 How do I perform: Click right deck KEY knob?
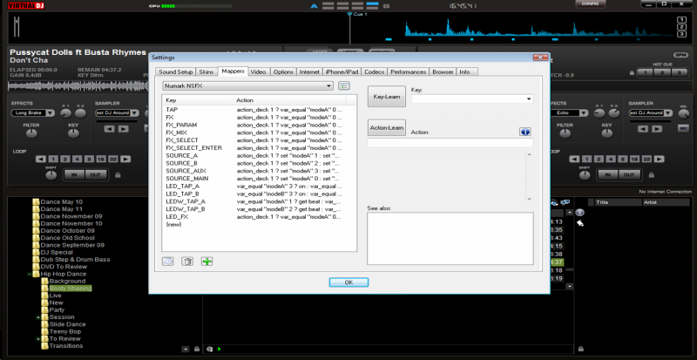[x=606, y=133]
